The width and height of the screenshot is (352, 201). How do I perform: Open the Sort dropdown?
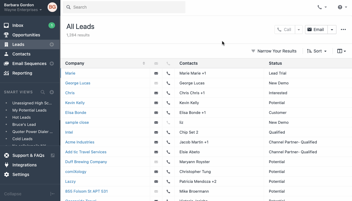click(x=317, y=51)
